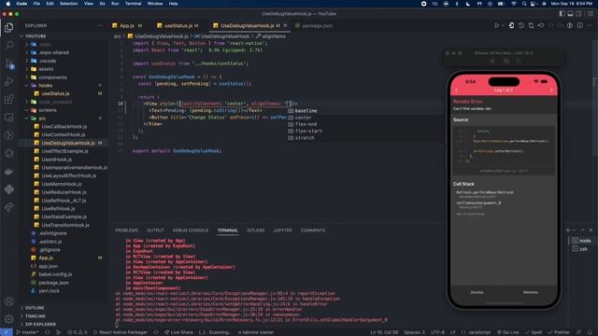This screenshot has height=336, width=598.
Task: Switch to the App.js editor tab
Action: [x=127, y=25]
